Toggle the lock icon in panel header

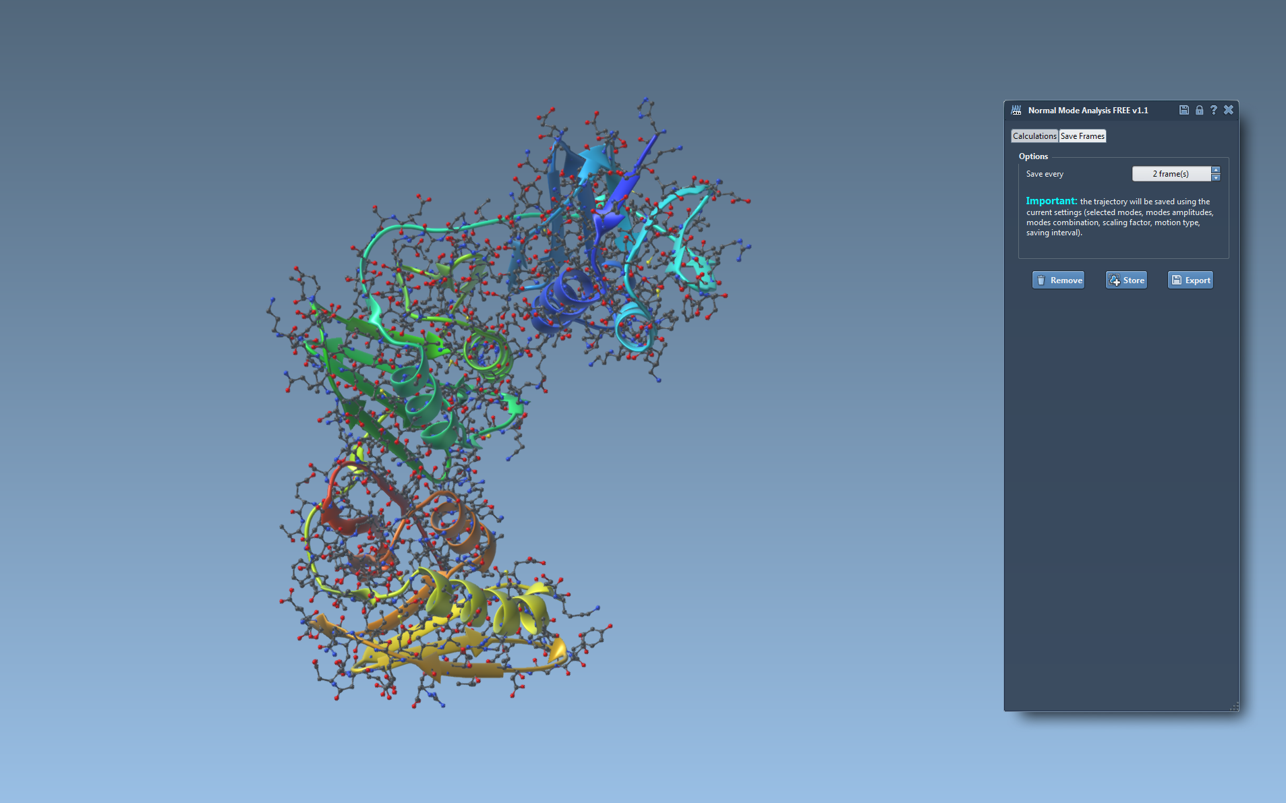[x=1199, y=110]
